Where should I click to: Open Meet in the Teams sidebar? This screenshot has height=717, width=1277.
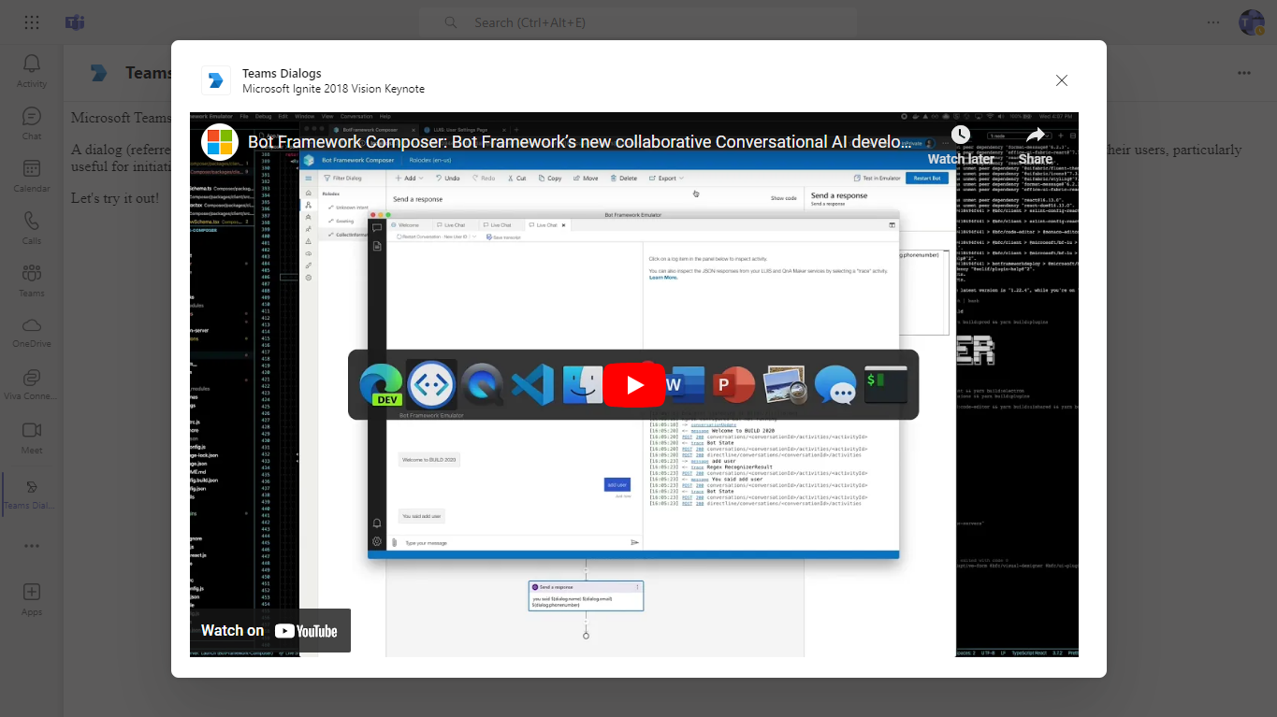coord(32,437)
